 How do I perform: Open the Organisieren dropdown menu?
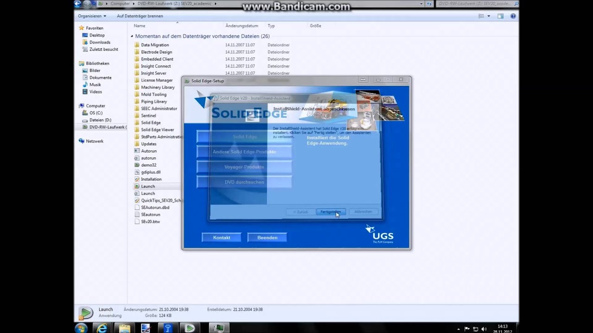[92, 16]
